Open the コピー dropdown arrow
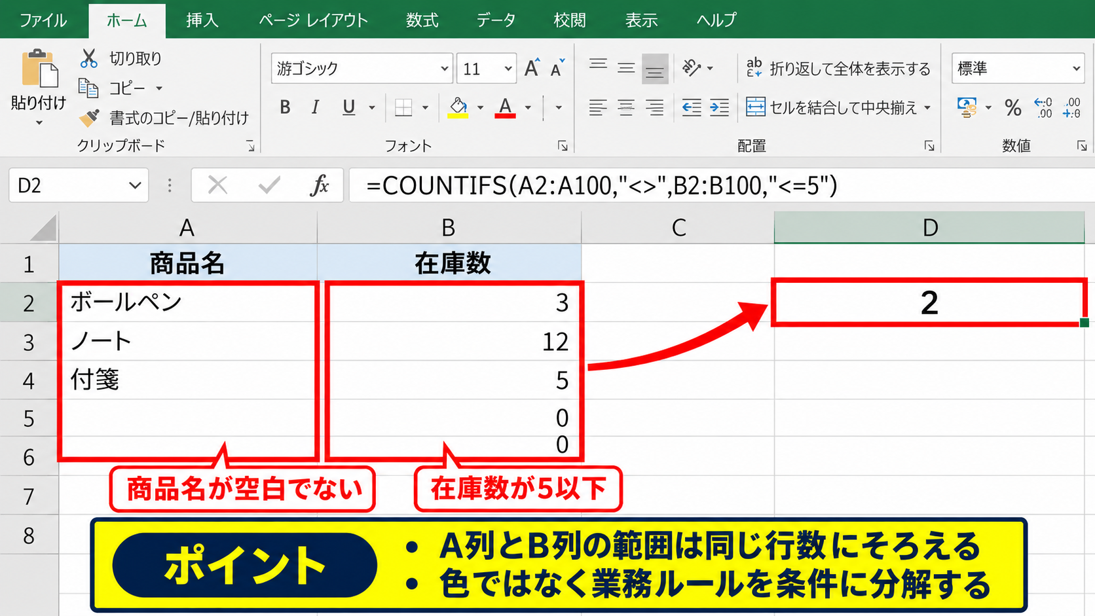The width and height of the screenshot is (1095, 616). [159, 88]
